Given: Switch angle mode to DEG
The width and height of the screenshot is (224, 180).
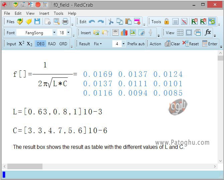Looking at the screenshot, I should (40, 44).
